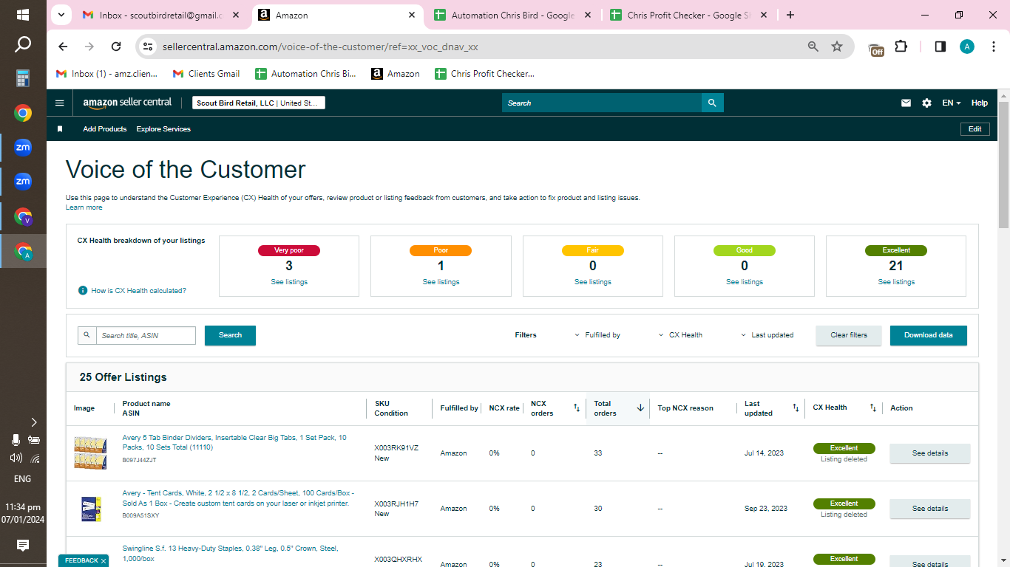Click the teal magnifier search button in header

coord(712,103)
